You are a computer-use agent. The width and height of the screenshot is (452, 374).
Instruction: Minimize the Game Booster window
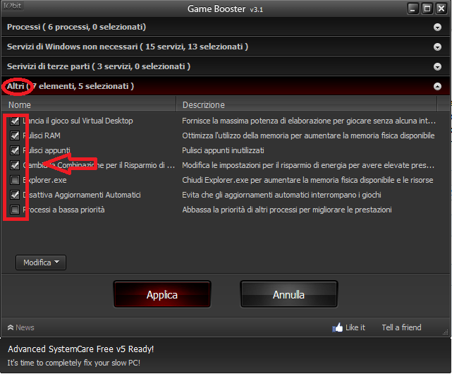413,8
